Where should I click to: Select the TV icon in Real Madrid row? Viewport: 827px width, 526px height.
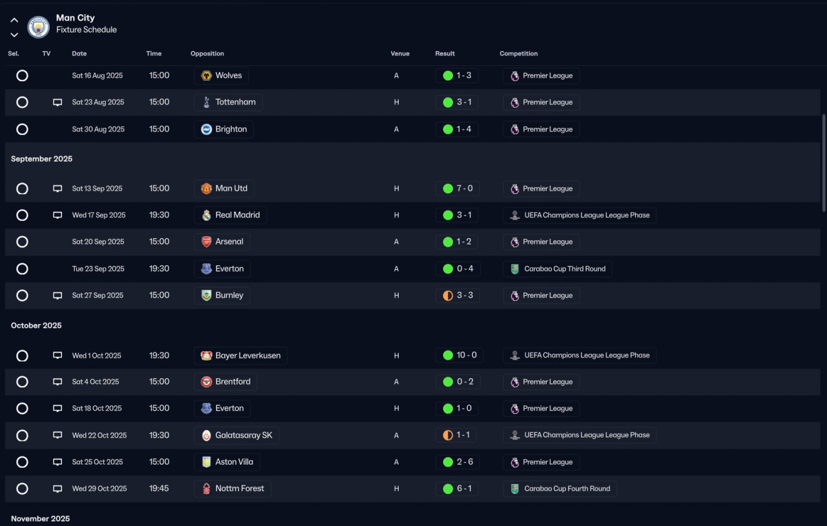click(x=58, y=215)
